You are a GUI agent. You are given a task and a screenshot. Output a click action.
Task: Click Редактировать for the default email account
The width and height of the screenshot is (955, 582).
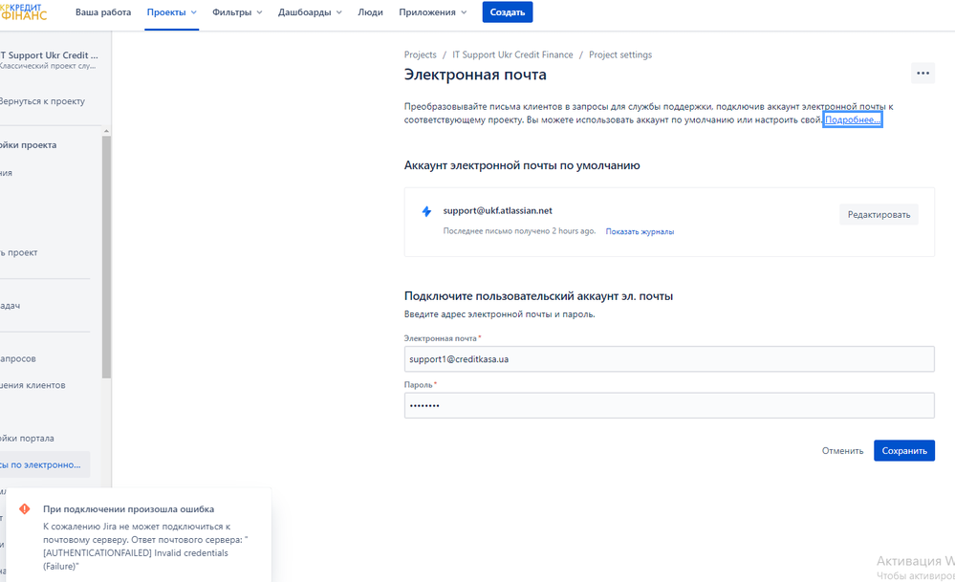tap(879, 214)
